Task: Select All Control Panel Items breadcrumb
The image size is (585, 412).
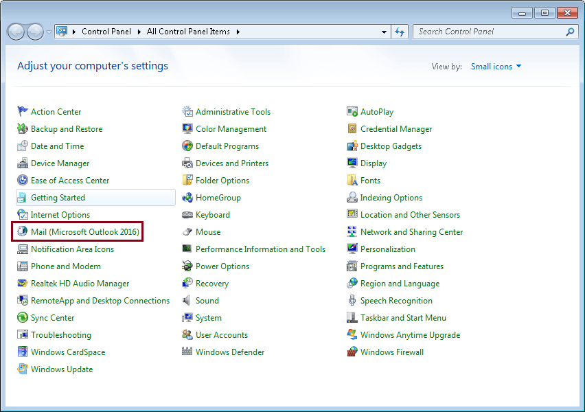Action: (x=188, y=32)
